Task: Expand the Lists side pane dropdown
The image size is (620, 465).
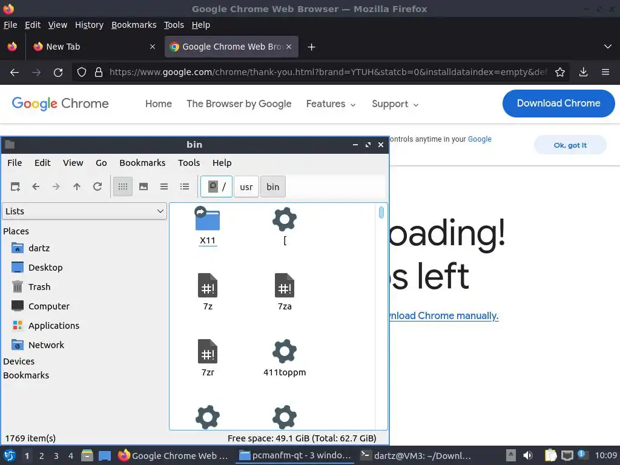Action: (x=84, y=211)
